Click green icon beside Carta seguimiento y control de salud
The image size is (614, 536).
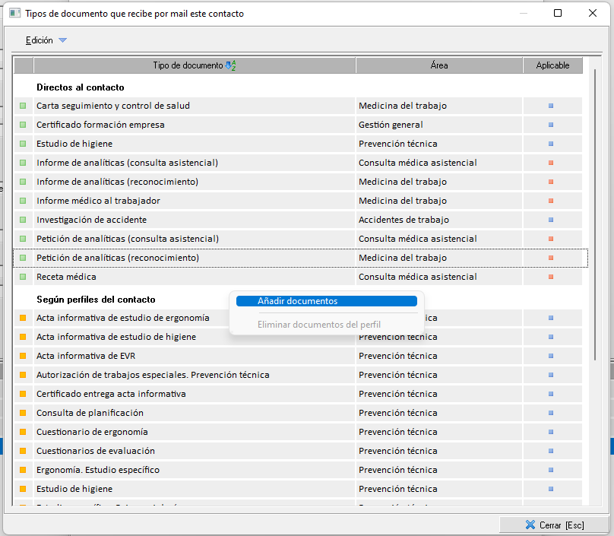tap(23, 106)
